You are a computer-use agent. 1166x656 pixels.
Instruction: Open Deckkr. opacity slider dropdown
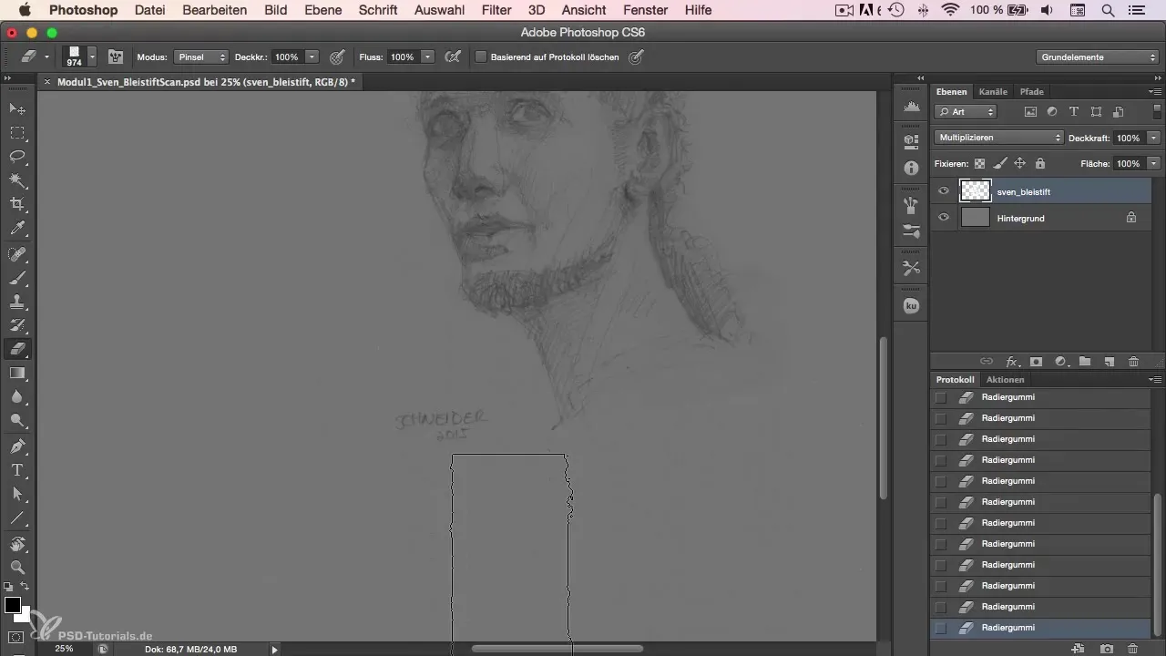point(312,56)
